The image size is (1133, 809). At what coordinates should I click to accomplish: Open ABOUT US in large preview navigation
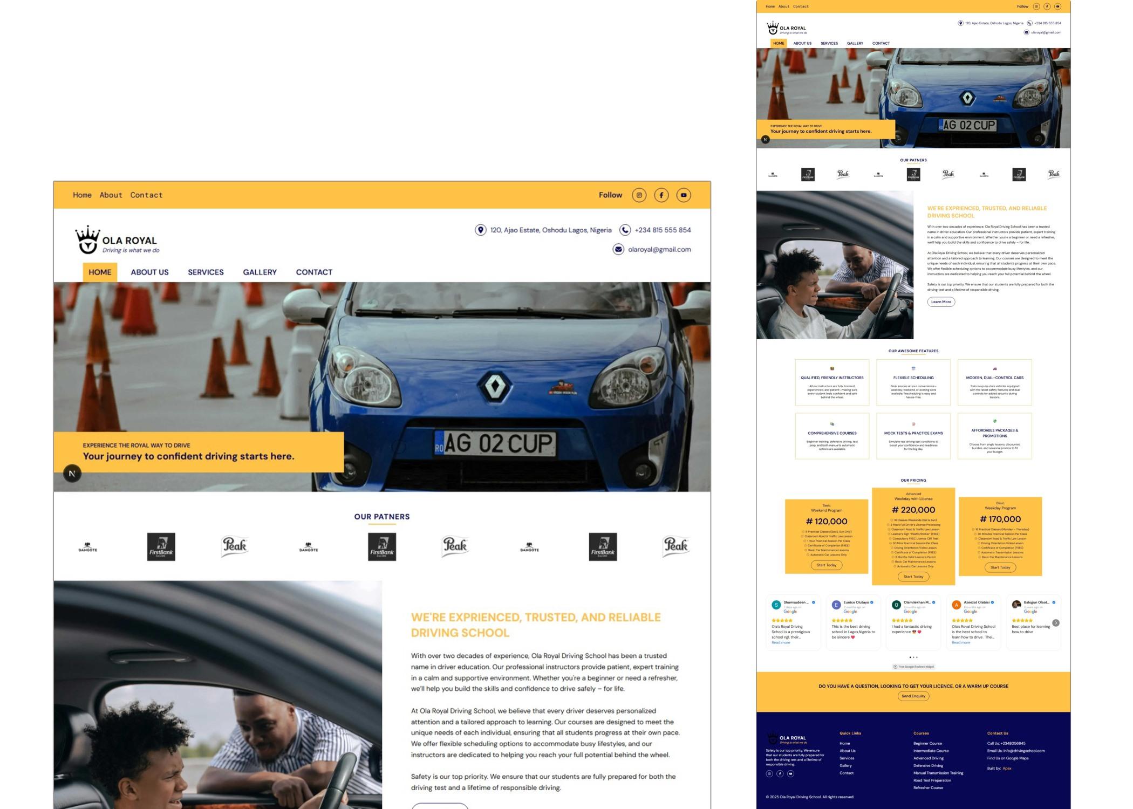[x=149, y=272]
